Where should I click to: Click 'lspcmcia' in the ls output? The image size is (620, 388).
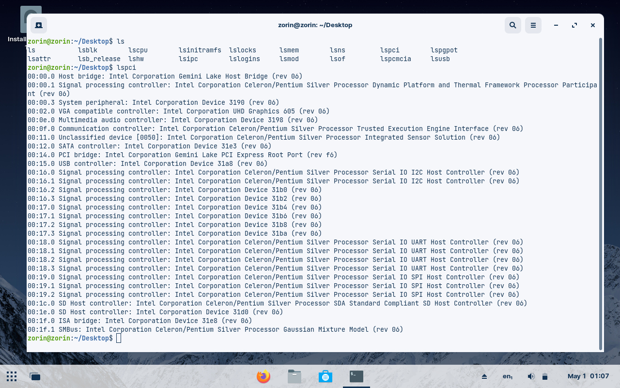coord(396,59)
